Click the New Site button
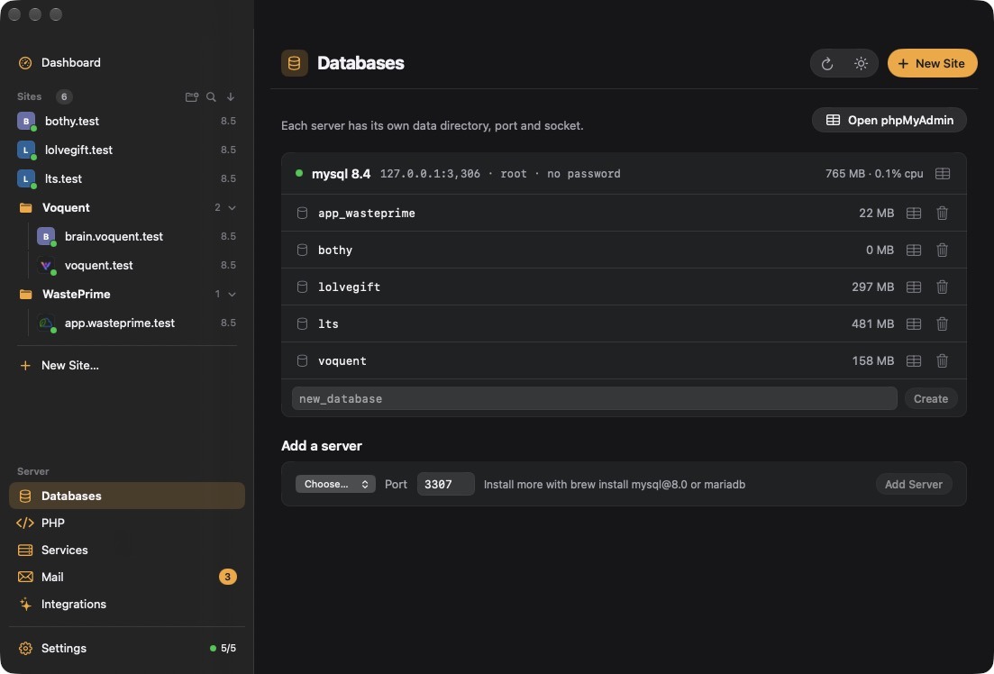Screen dimensions: 994x674 tap(932, 63)
